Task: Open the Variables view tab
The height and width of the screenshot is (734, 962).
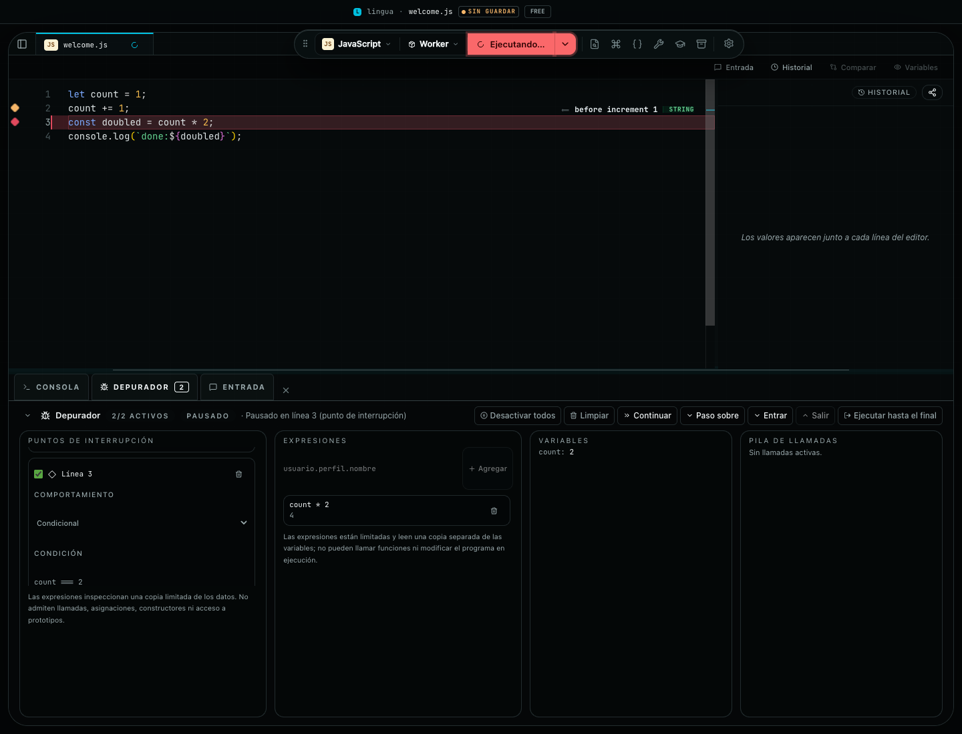Action: click(x=916, y=67)
